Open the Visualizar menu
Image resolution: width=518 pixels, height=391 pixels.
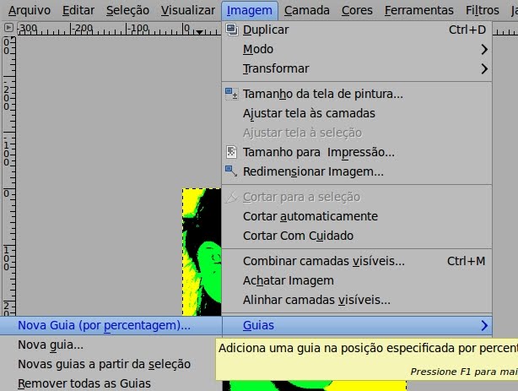(x=187, y=11)
